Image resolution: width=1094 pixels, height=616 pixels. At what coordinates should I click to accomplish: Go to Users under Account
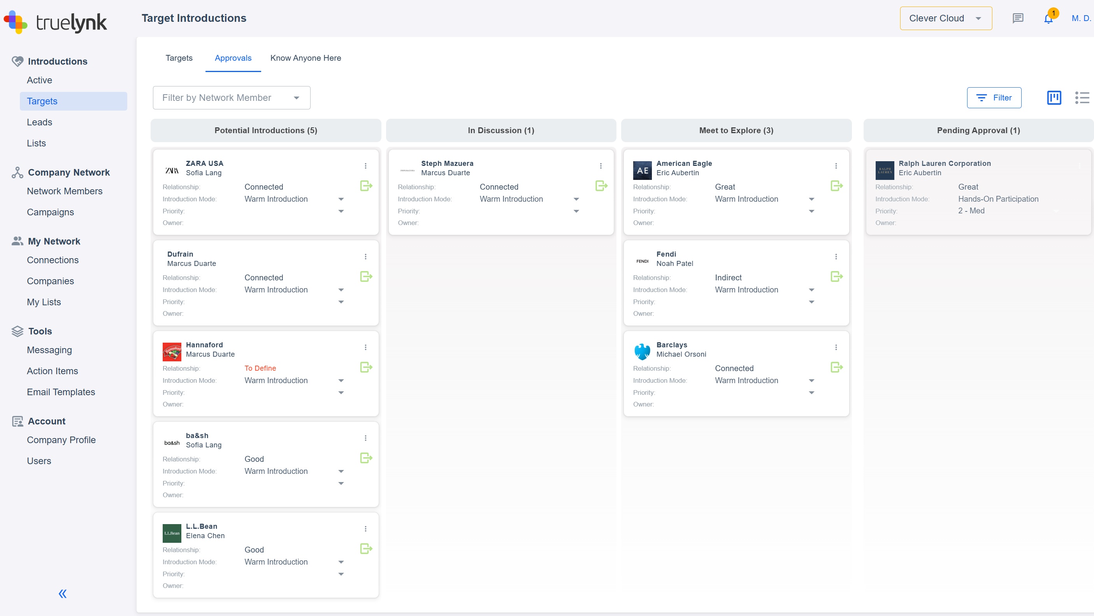tap(39, 461)
